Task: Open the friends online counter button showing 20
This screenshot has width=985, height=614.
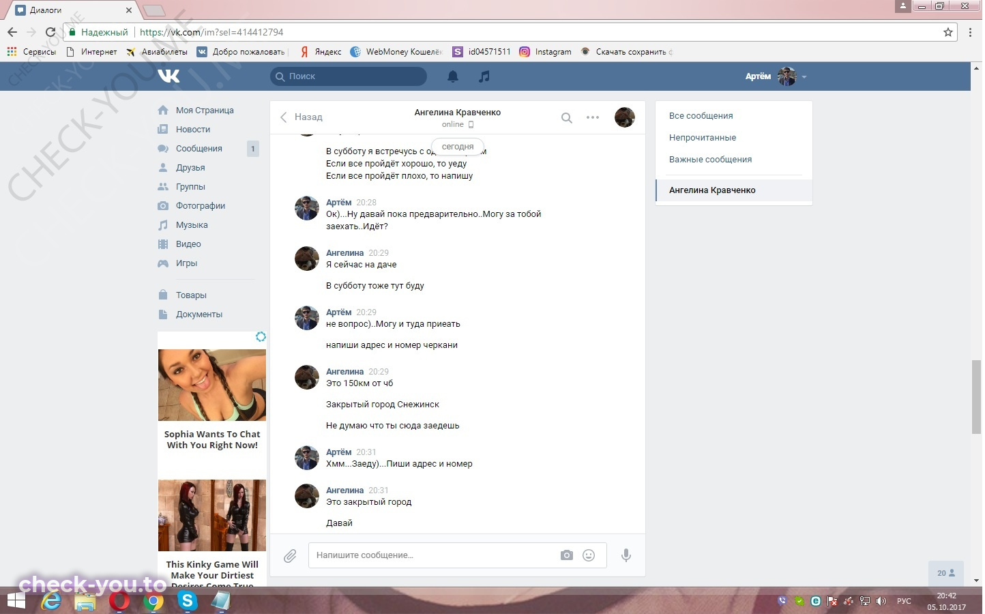Action: click(x=946, y=573)
